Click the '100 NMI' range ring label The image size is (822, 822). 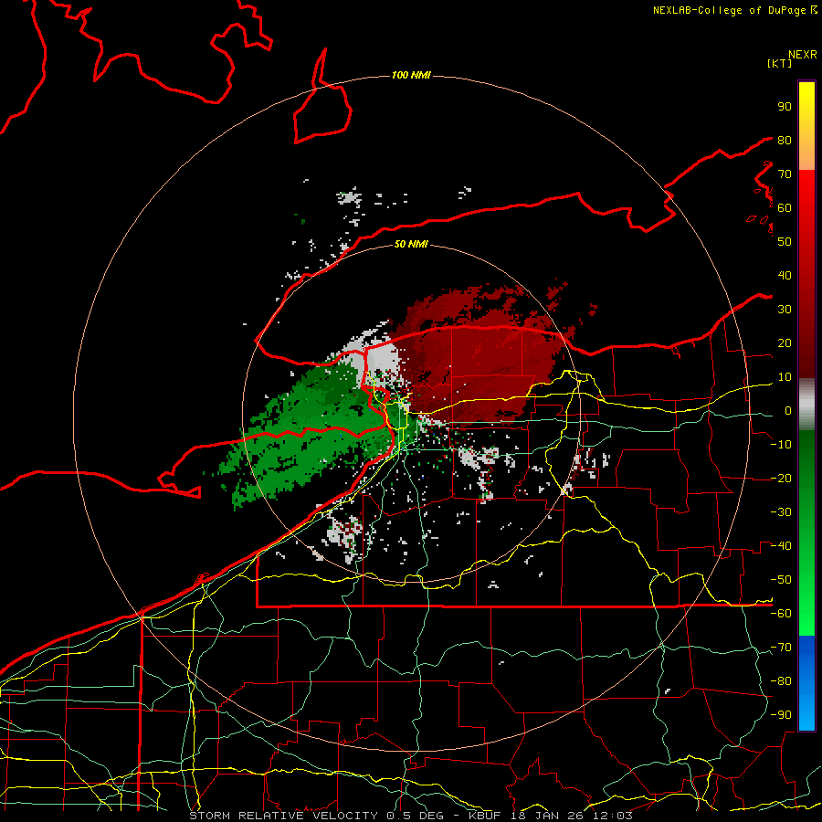[x=411, y=76]
